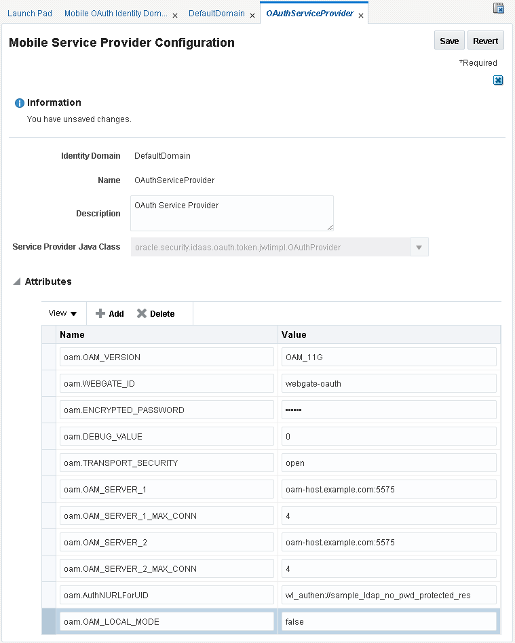Edit the OAM_SERVER_2 host value field

[389, 542]
